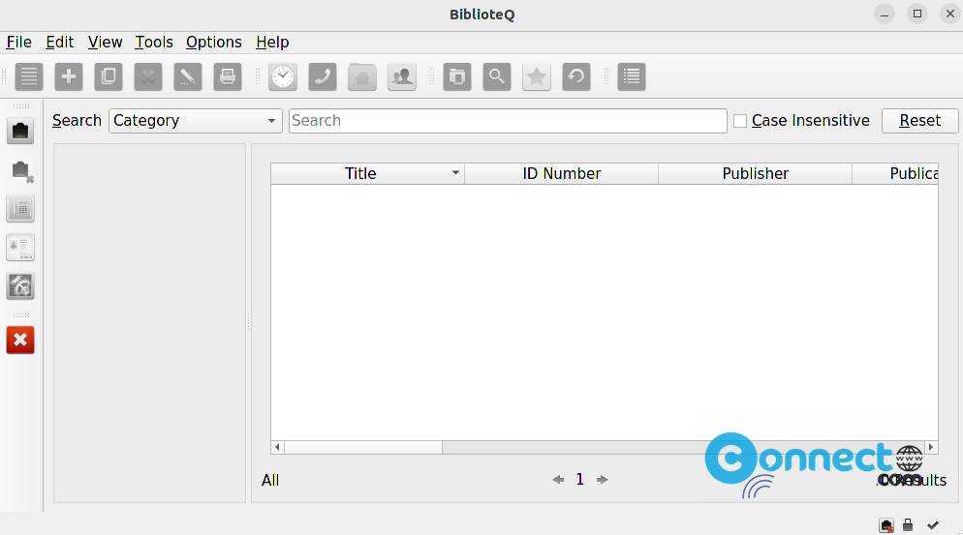This screenshot has width=963, height=535.
Task: Click the plus icon to add item
Action: coord(69,76)
